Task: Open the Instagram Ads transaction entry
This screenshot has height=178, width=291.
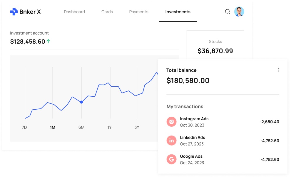Action: point(223,122)
